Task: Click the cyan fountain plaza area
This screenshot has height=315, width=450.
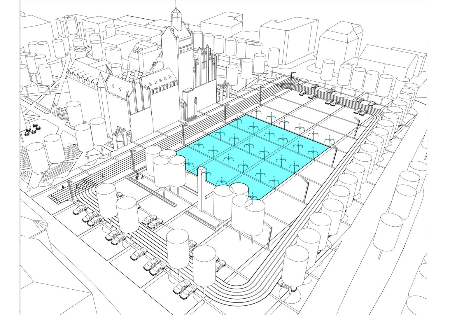Action: [254, 152]
